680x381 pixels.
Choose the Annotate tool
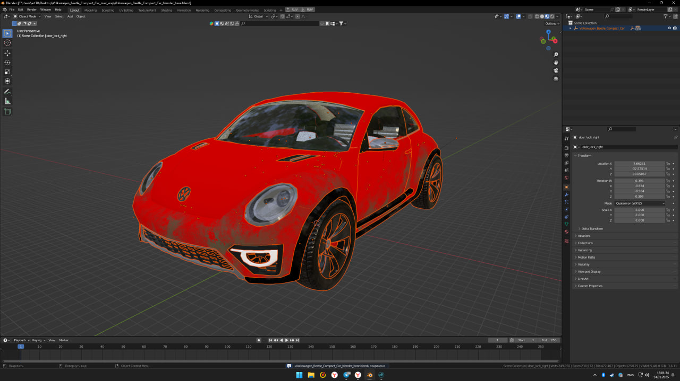click(7, 92)
